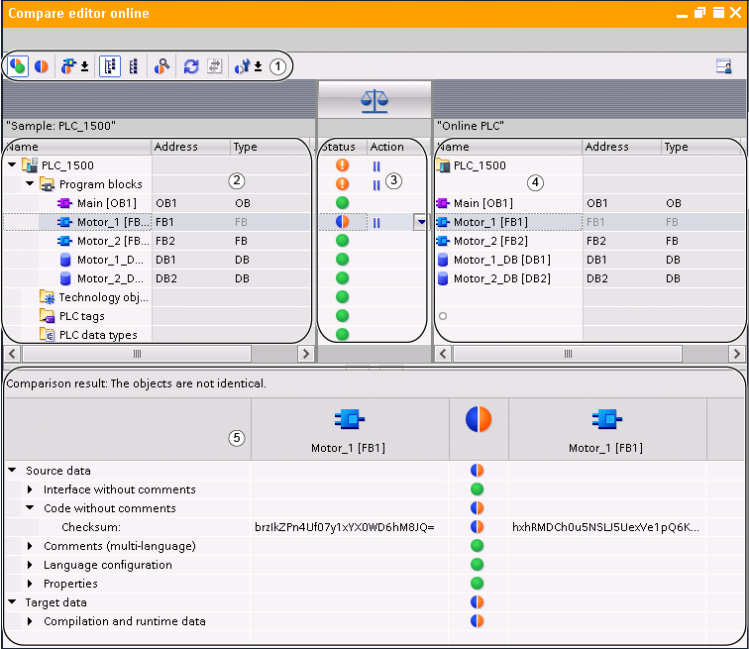Image resolution: width=749 pixels, height=649 pixels.
Task: Click the half-blue half-orange status icon for Motor_1
Action: (x=343, y=222)
